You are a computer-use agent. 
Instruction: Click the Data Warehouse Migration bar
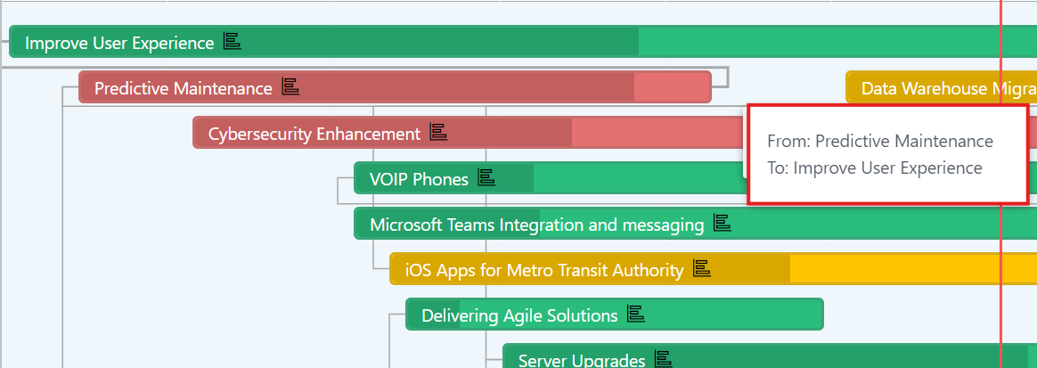pyautogui.click(x=941, y=87)
